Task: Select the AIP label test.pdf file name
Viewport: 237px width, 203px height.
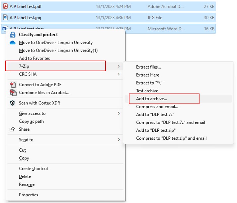Action: click(x=26, y=7)
